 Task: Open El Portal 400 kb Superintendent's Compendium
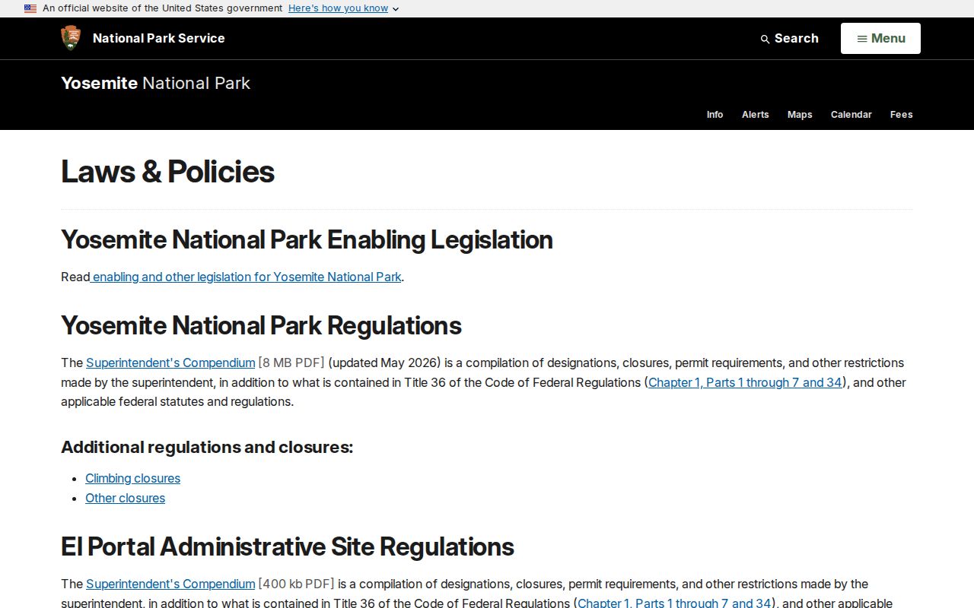pos(170,584)
